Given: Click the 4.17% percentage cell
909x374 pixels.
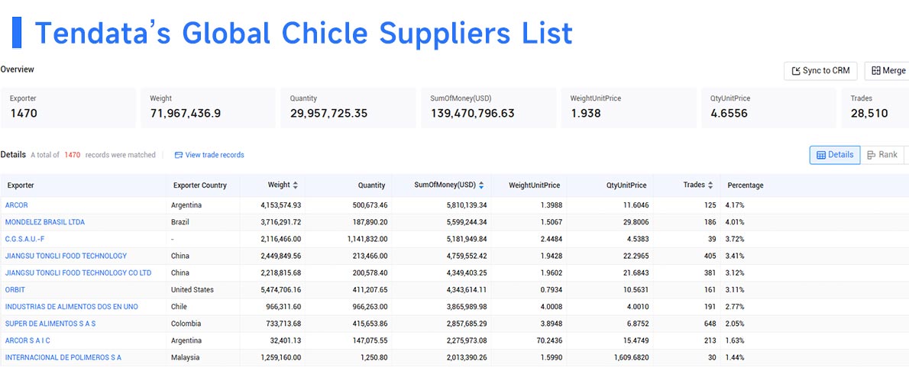Looking at the screenshot, I should coord(735,205).
